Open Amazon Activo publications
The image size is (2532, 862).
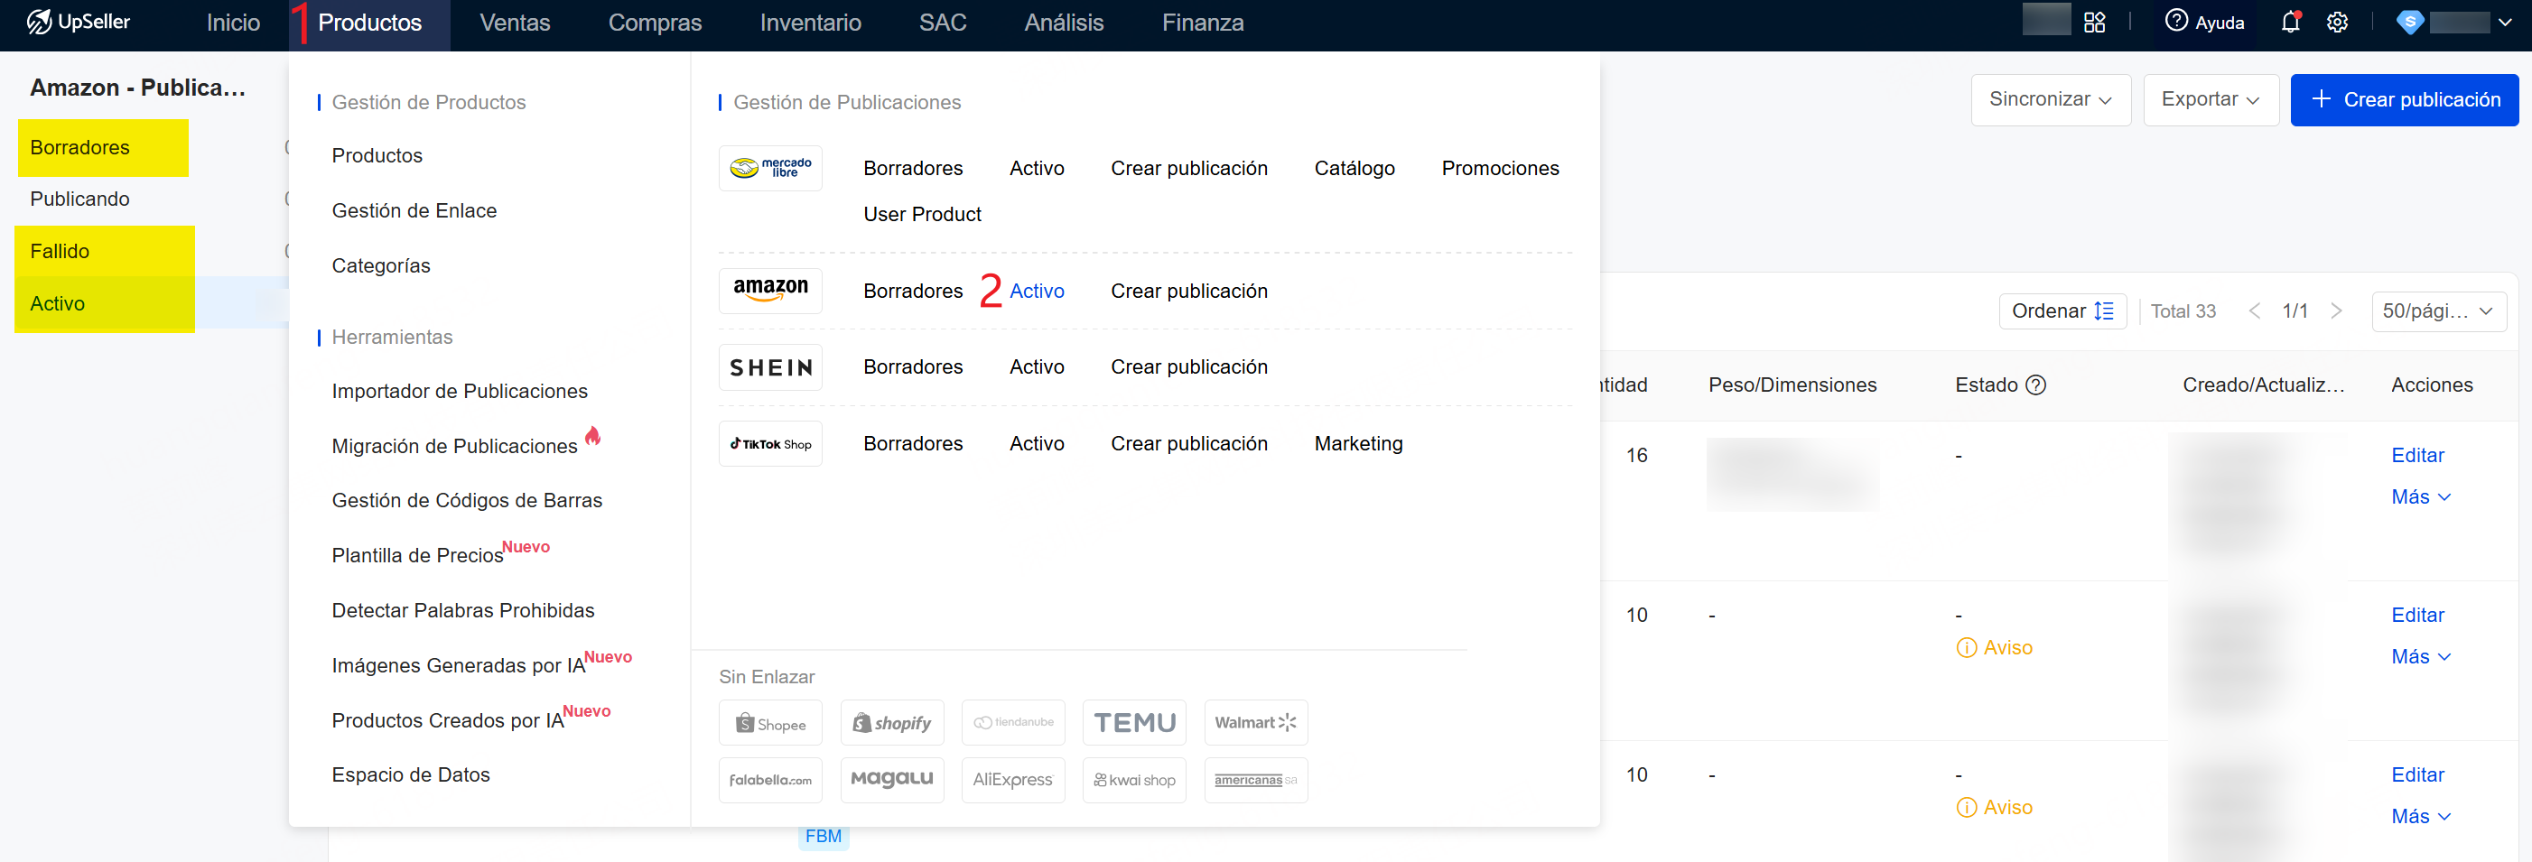pos(1036,291)
